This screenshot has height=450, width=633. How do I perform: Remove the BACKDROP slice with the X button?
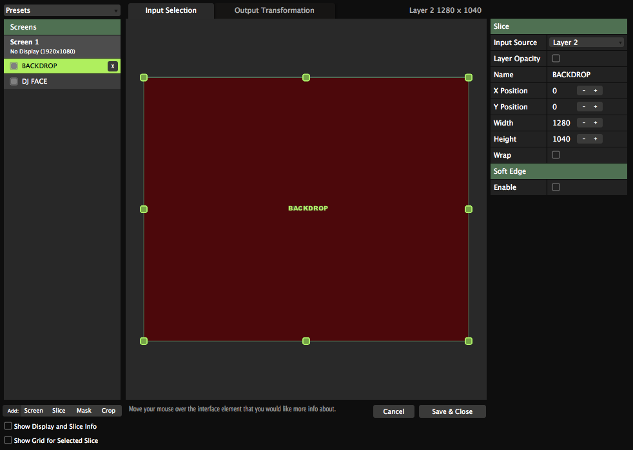coord(113,66)
